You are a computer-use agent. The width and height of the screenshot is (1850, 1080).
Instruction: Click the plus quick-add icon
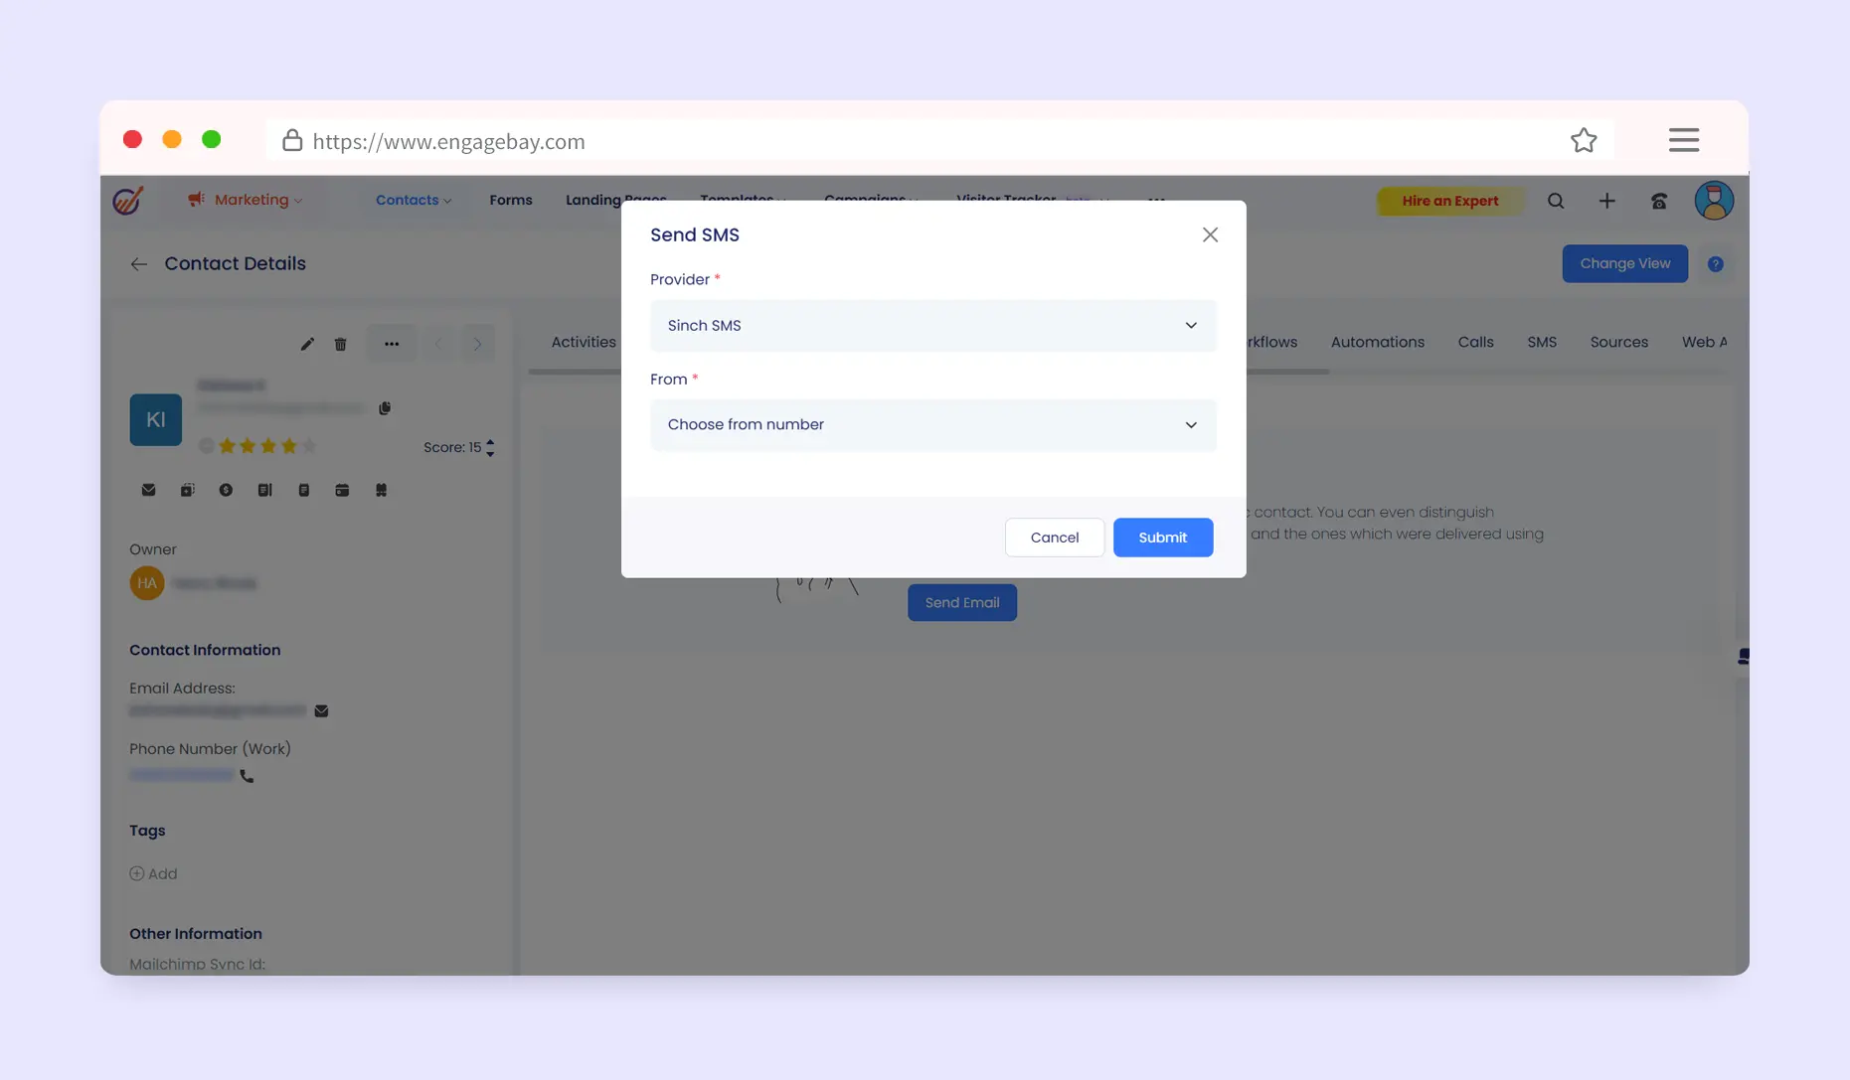click(x=1606, y=201)
